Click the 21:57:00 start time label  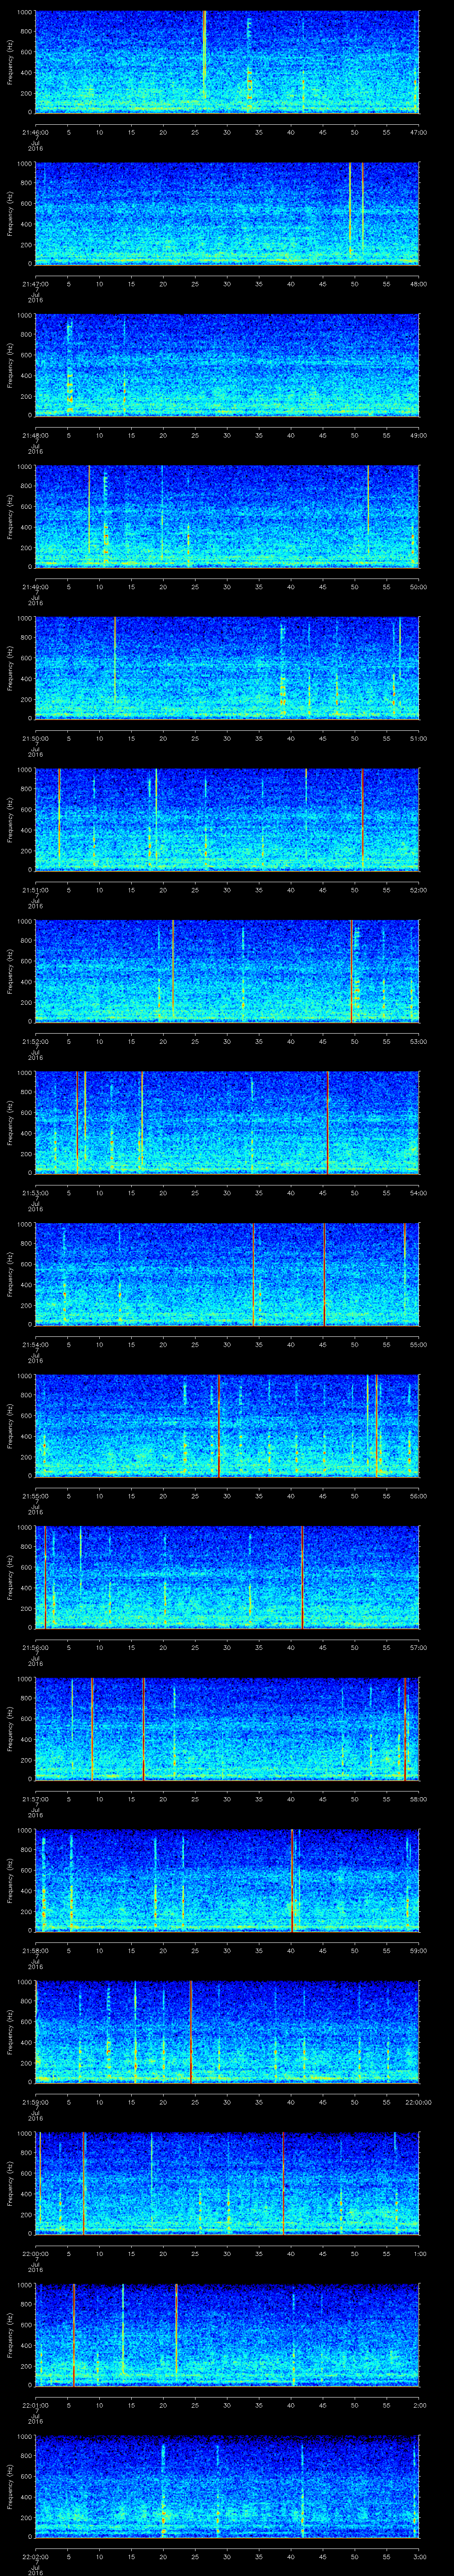coord(36,1799)
